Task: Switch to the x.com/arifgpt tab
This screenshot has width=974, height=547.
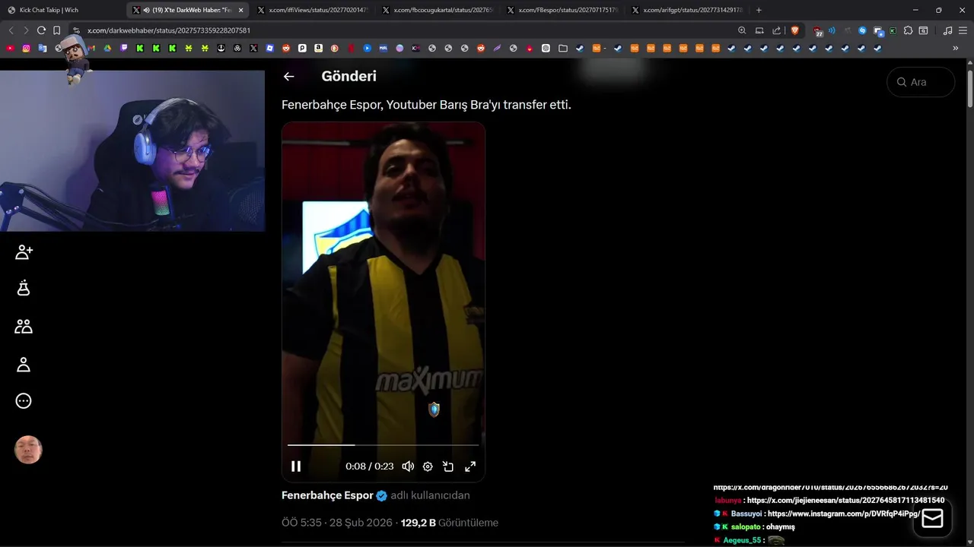Action: point(686,10)
